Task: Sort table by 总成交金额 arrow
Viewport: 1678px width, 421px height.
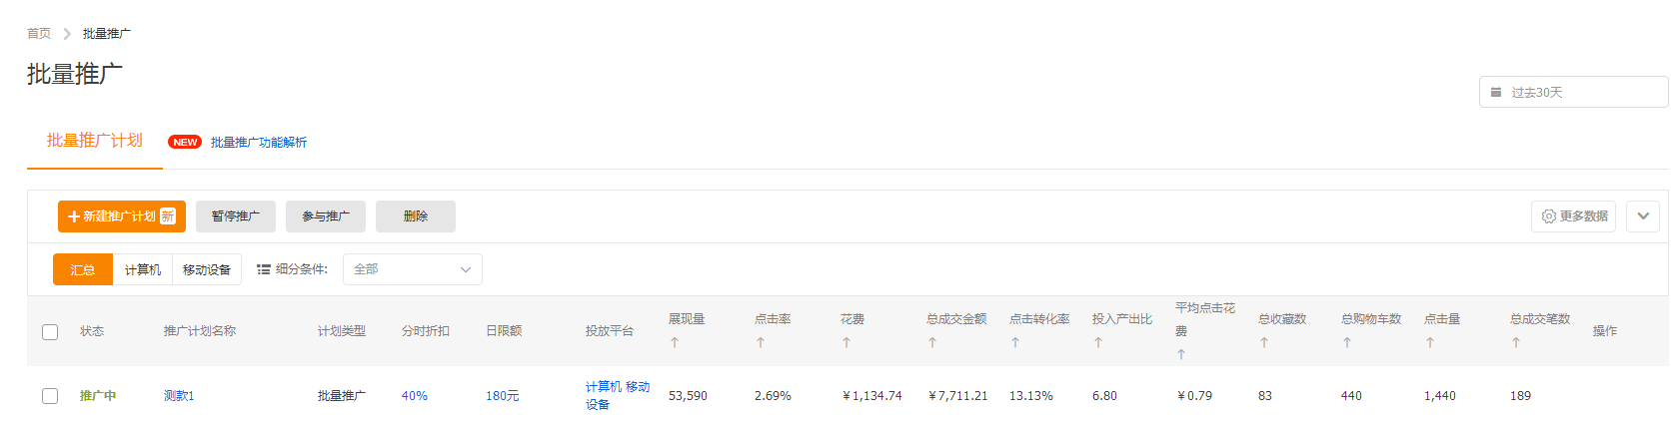Action: coord(932,342)
